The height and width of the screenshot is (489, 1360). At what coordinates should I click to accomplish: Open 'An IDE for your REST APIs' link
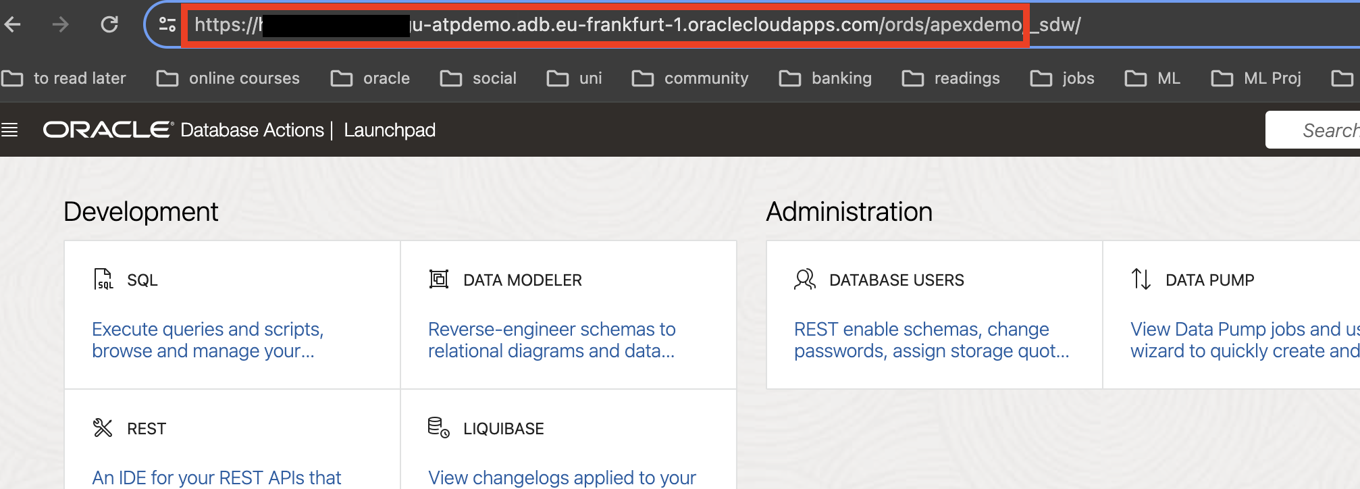(x=217, y=478)
